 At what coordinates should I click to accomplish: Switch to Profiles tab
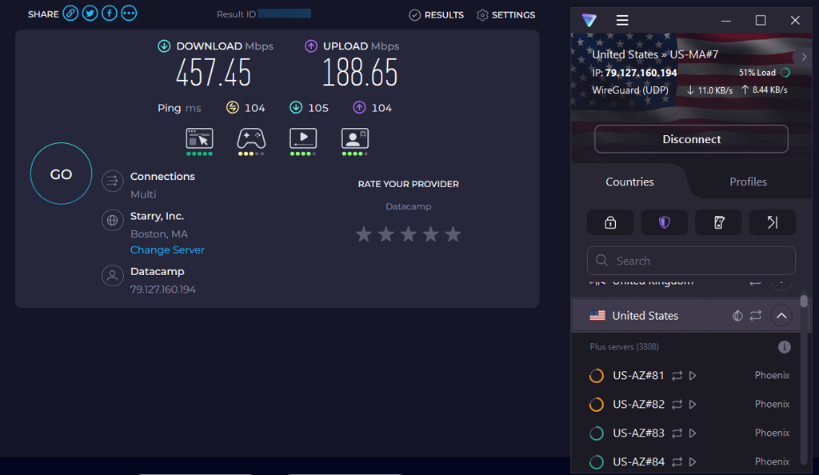pos(748,182)
